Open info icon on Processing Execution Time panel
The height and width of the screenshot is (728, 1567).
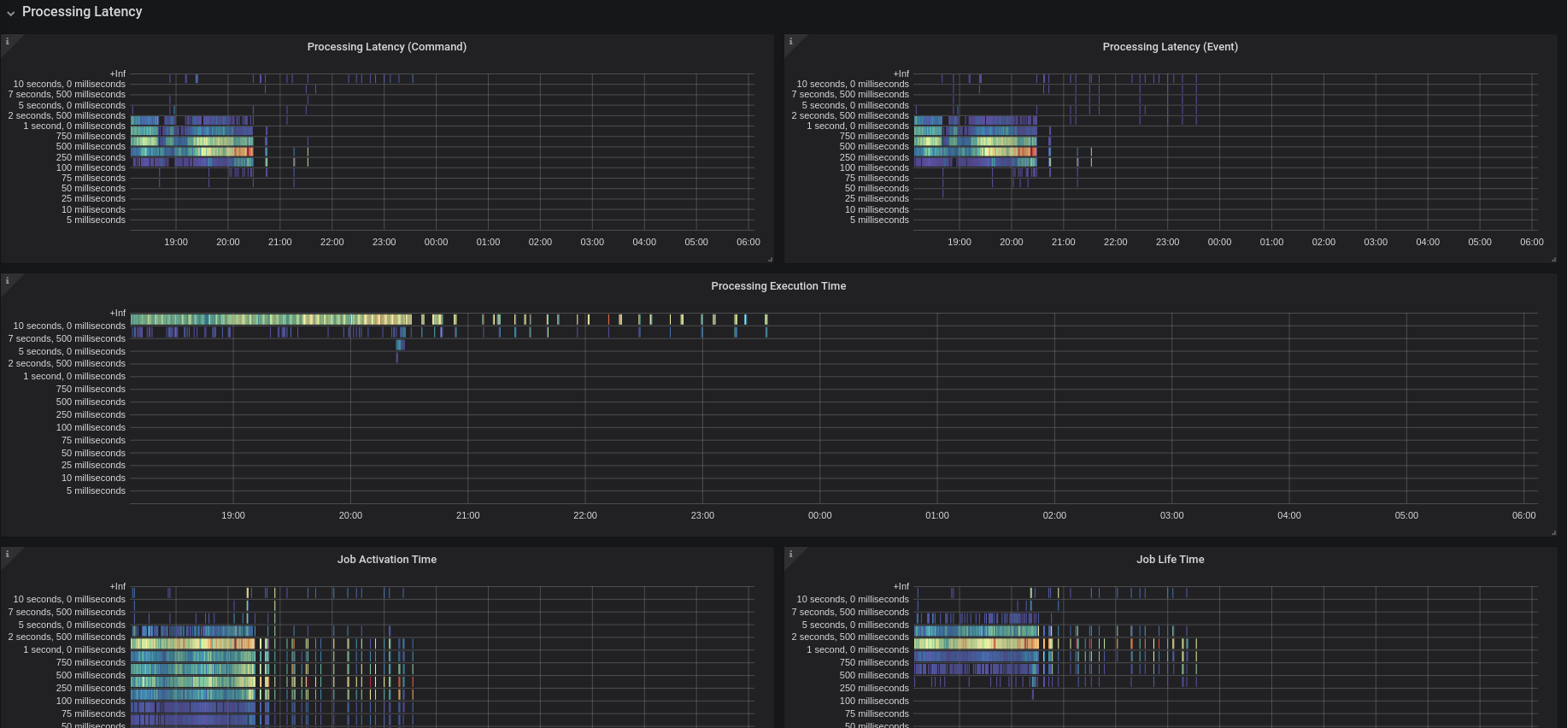point(7,280)
